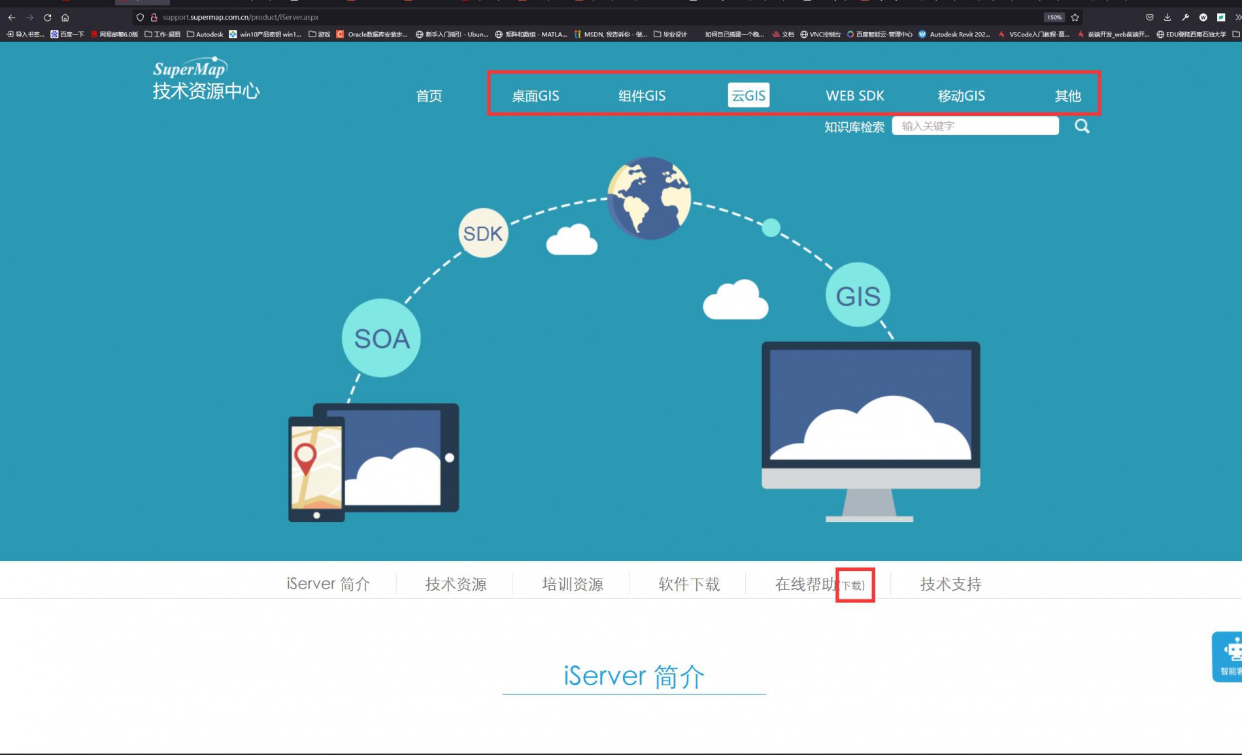Open the 前端开发_web前端开 bookmark

point(1113,35)
